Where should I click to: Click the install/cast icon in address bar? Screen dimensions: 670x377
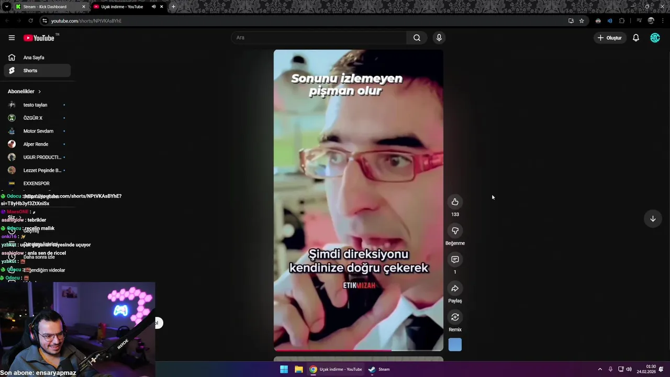coord(571,21)
